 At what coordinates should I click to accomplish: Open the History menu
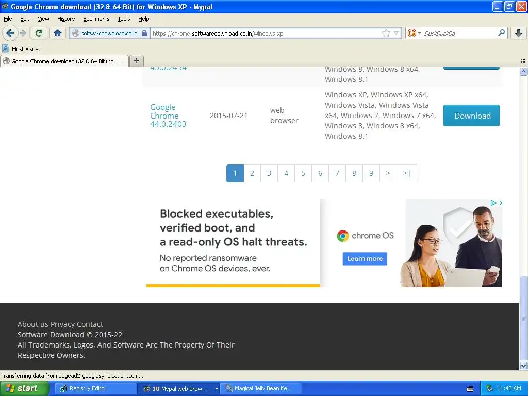click(65, 19)
